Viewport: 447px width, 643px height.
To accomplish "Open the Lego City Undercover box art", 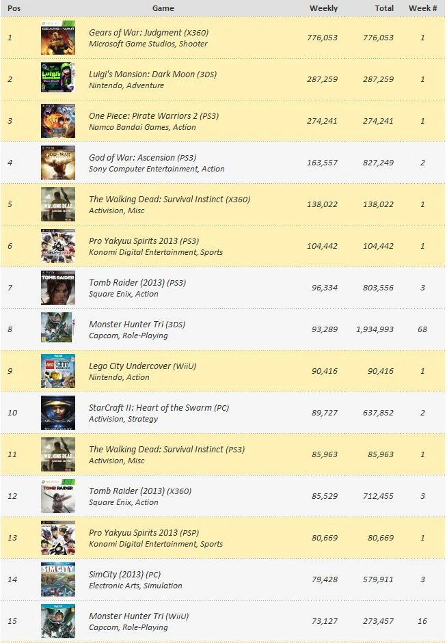I will coord(58,372).
